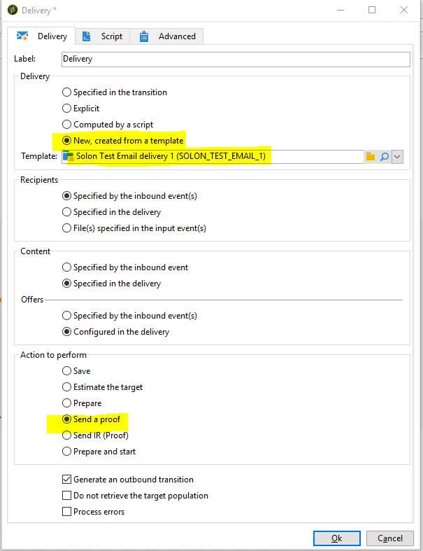This screenshot has height=551, width=423.
Task: Click the Cancel button
Action: [390, 538]
